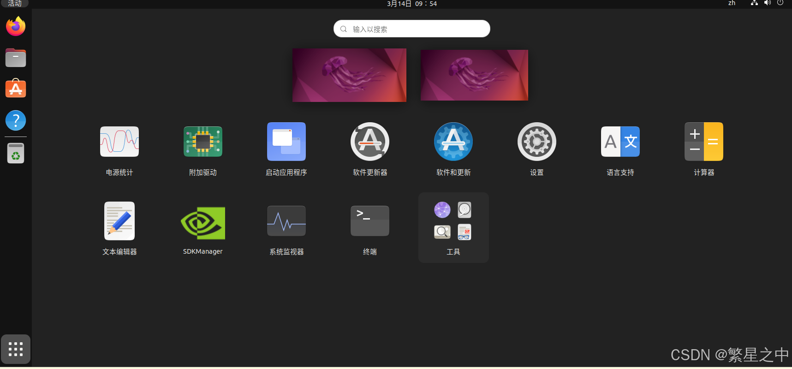Open NVIDIA SDKManager
This screenshot has height=369, width=792.
(x=203, y=223)
